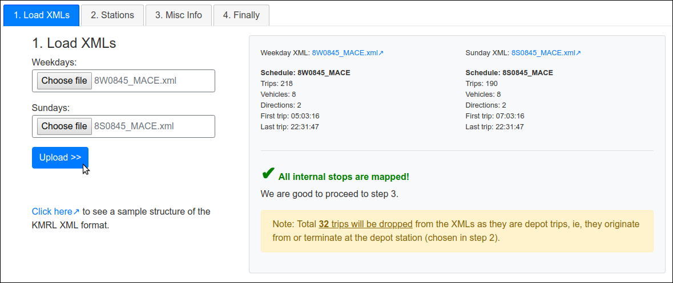The image size is (673, 283).
Task: Switch to the 2. Stations tab
Action: click(x=112, y=15)
